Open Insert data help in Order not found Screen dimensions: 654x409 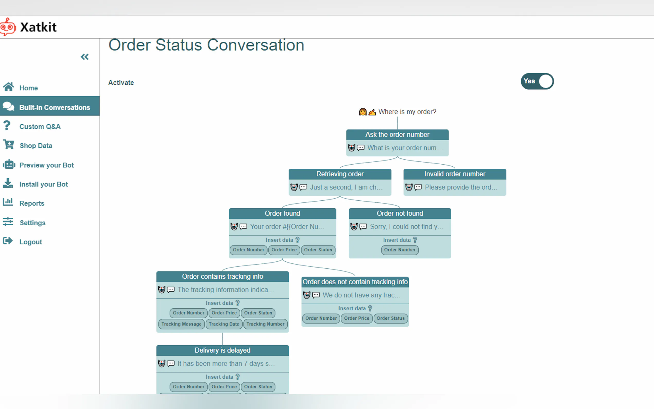click(x=415, y=240)
